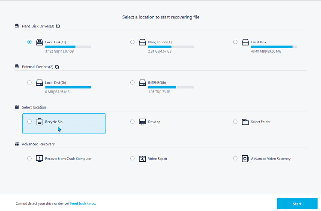Select the Recycle Bin radio button
The width and height of the screenshot is (321, 211).
pyautogui.click(x=30, y=121)
